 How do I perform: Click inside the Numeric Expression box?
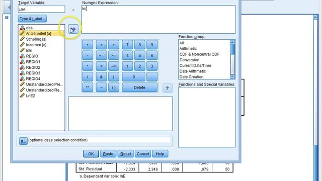(158, 20)
